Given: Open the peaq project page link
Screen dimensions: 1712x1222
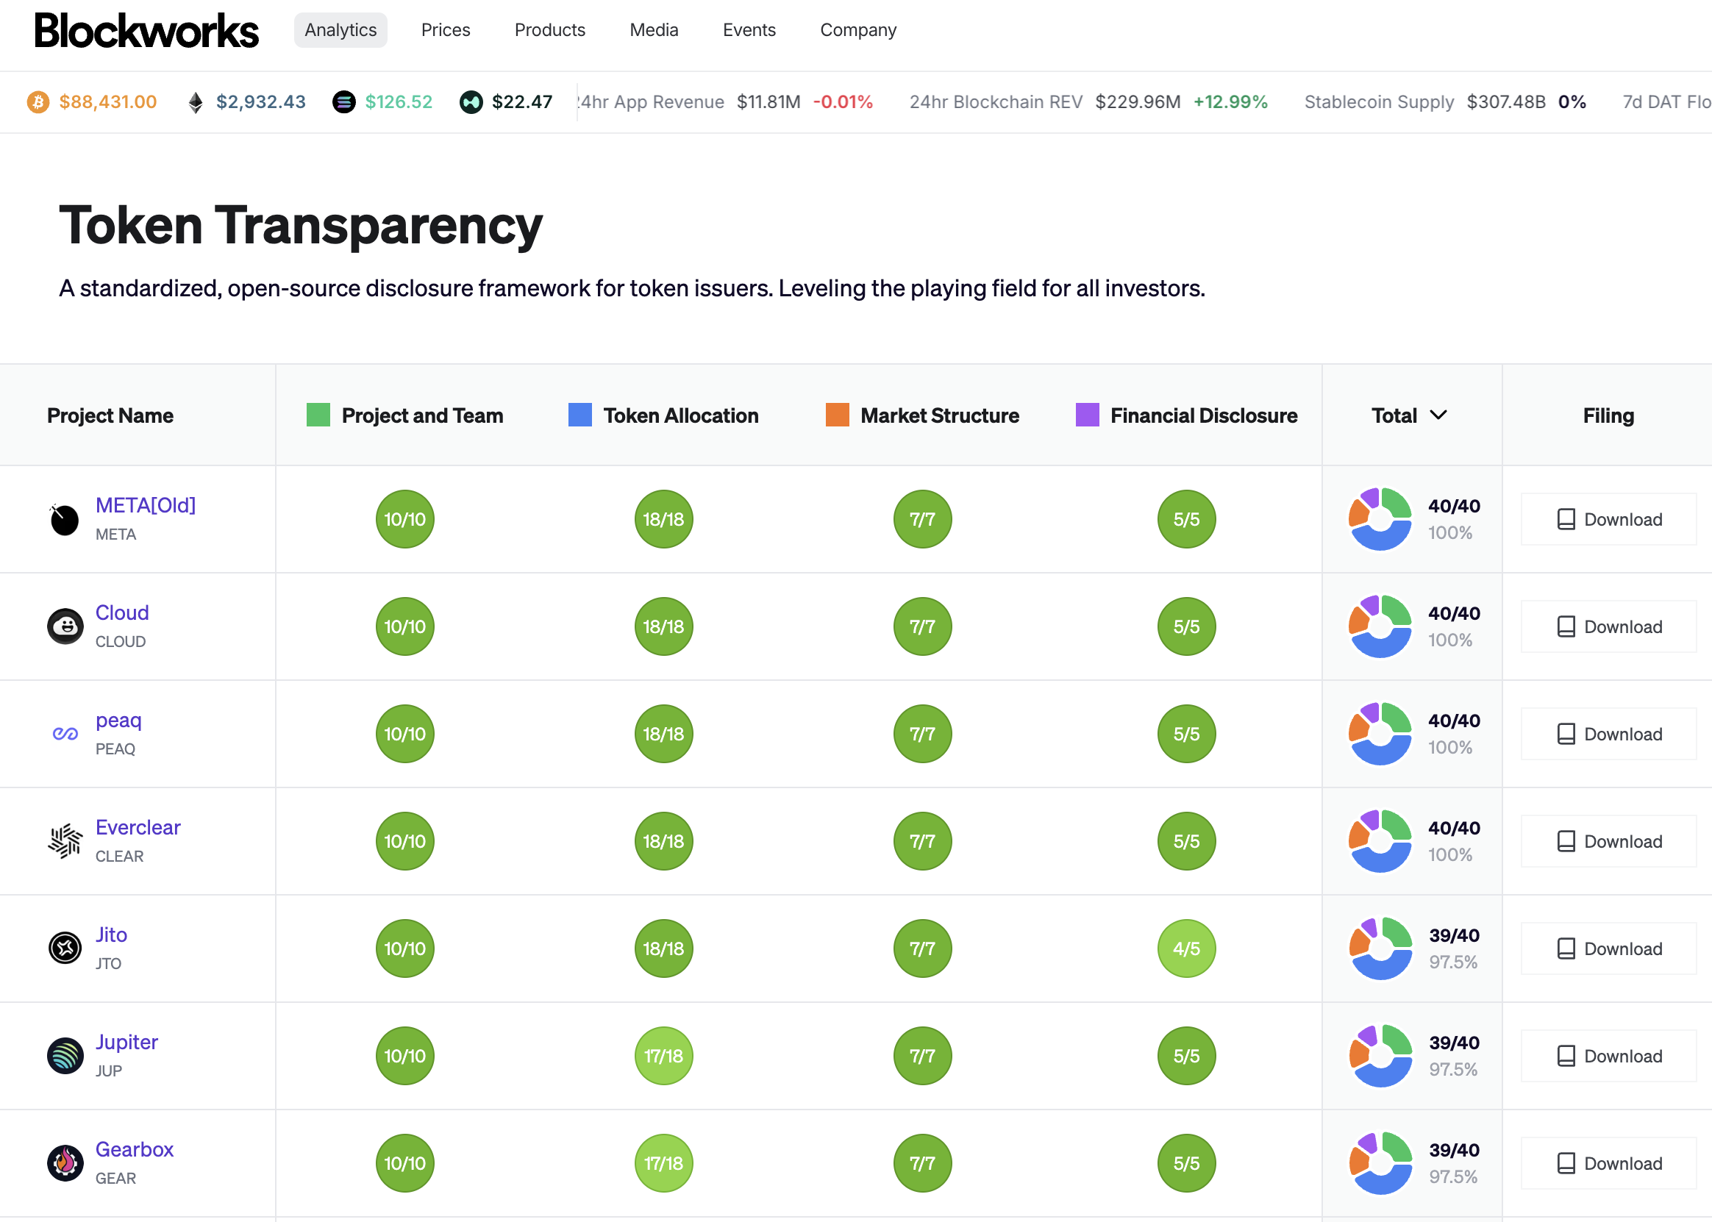Looking at the screenshot, I should pyautogui.click(x=118, y=719).
